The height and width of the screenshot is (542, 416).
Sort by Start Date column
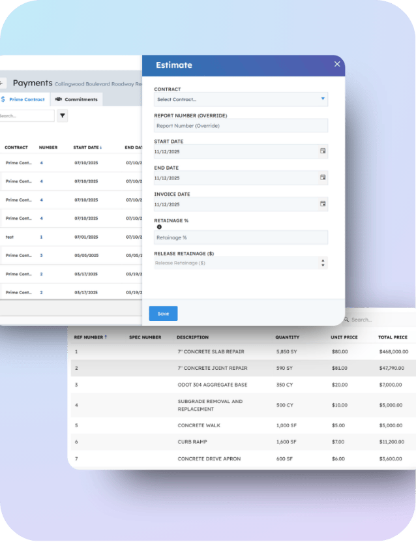(87, 147)
